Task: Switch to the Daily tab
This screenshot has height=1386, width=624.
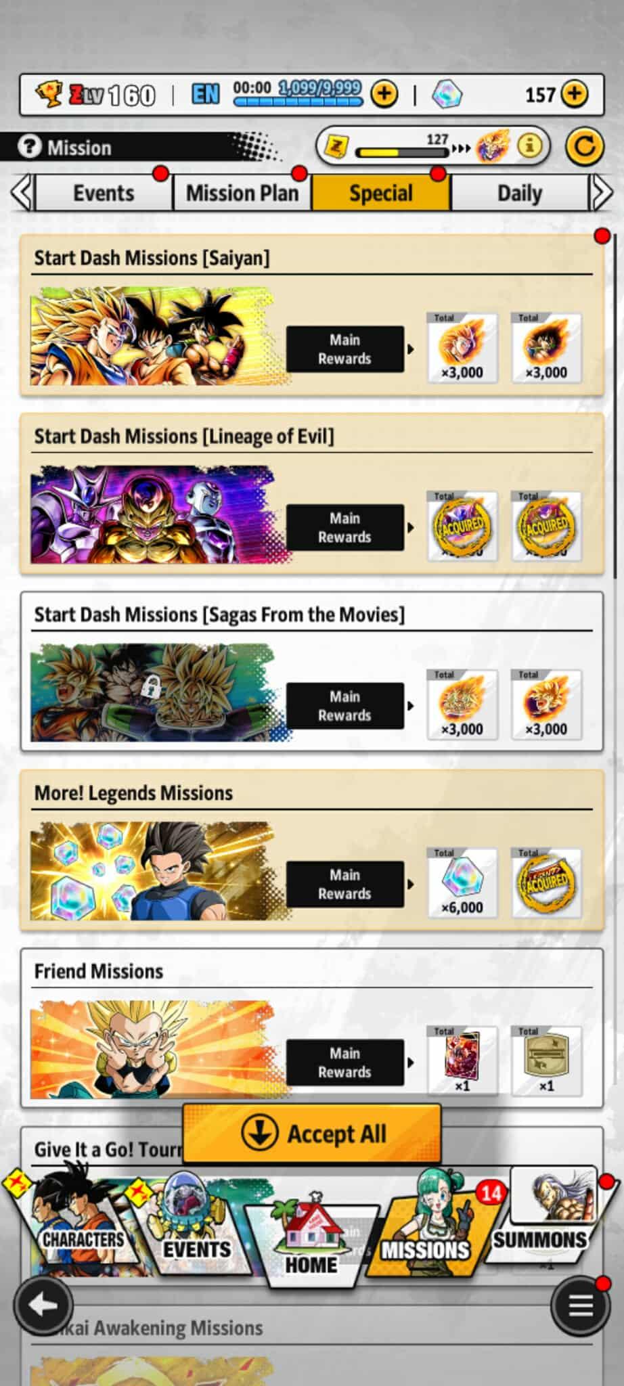Action: (x=519, y=194)
